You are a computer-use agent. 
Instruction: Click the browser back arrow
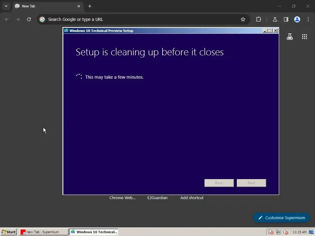(7, 19)
